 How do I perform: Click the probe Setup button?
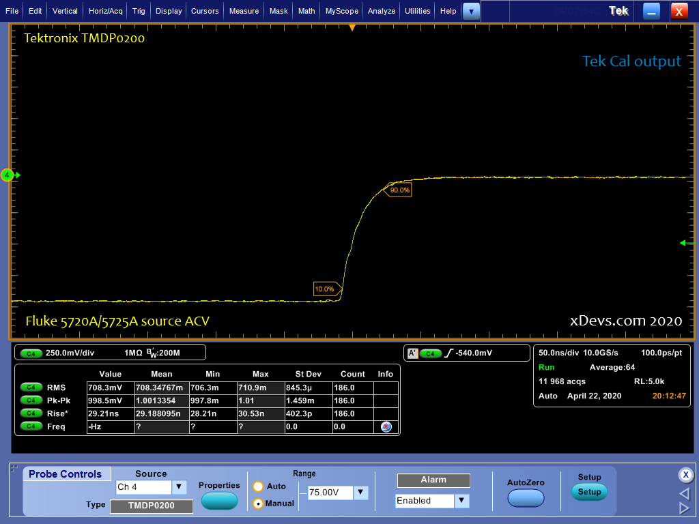pos(589,492)
